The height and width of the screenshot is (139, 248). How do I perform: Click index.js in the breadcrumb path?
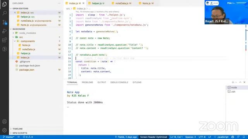pos(81,8)
